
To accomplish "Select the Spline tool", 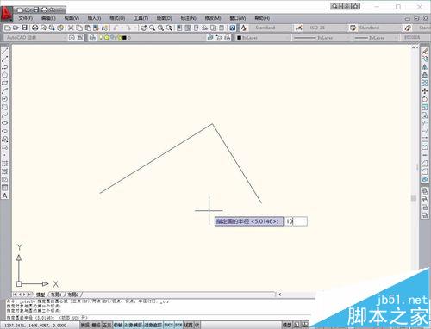I will coord(5,115).
